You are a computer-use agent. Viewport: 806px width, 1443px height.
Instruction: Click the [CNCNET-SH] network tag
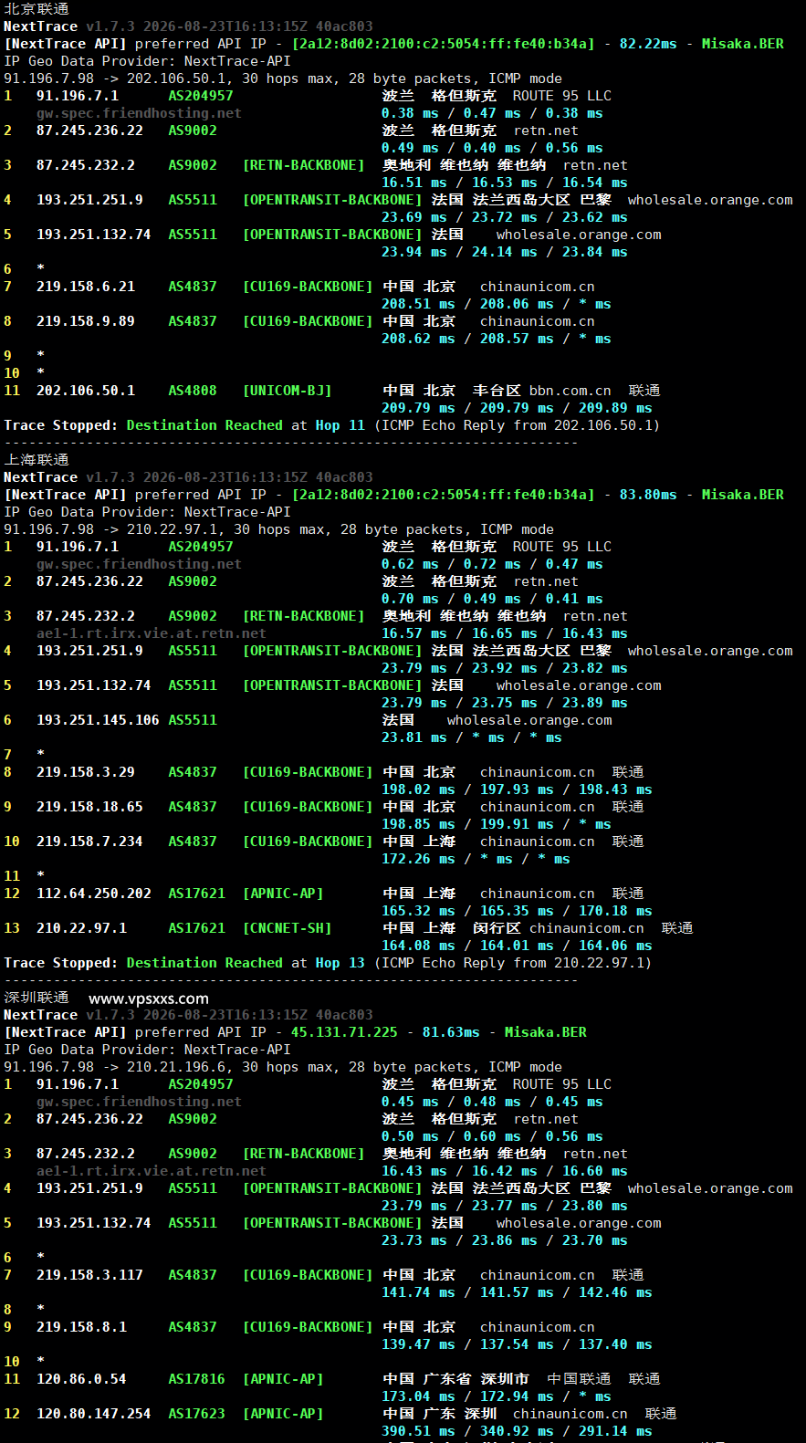(x=287, y=928)
